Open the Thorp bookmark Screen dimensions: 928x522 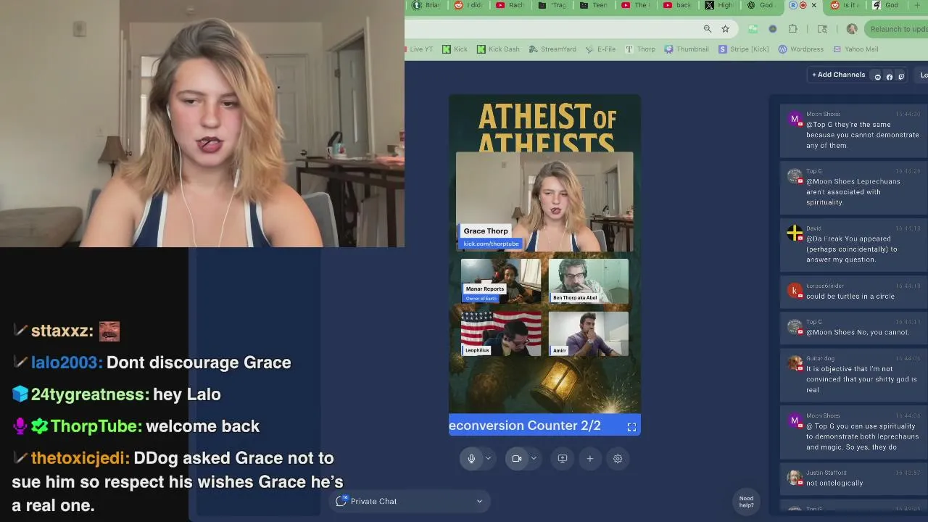pos(640,49)
